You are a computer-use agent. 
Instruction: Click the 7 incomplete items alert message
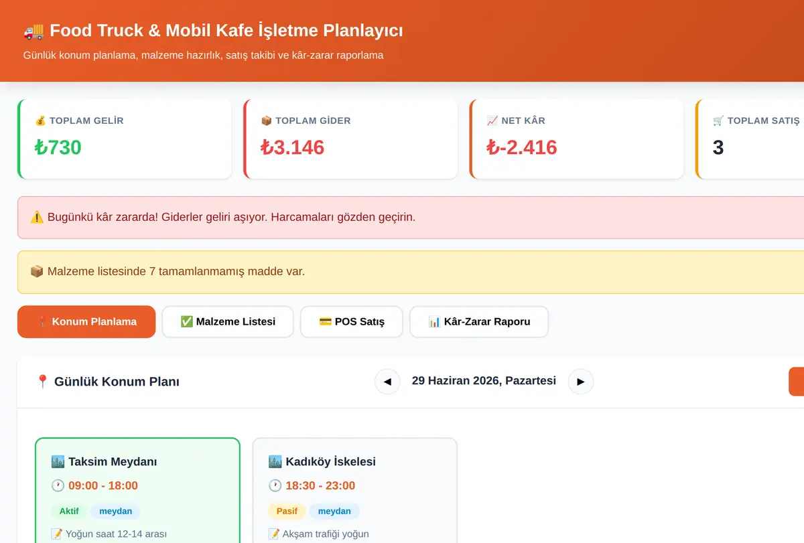[x=411, y=272]
